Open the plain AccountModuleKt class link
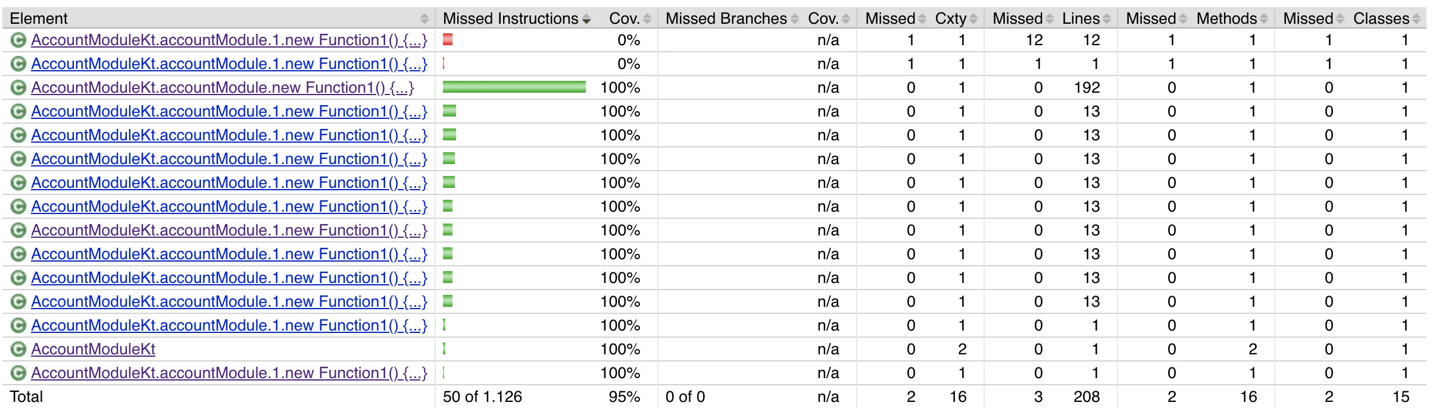Image resolution: width=1436 pixels, height=415 pixels. coord(93,350)
